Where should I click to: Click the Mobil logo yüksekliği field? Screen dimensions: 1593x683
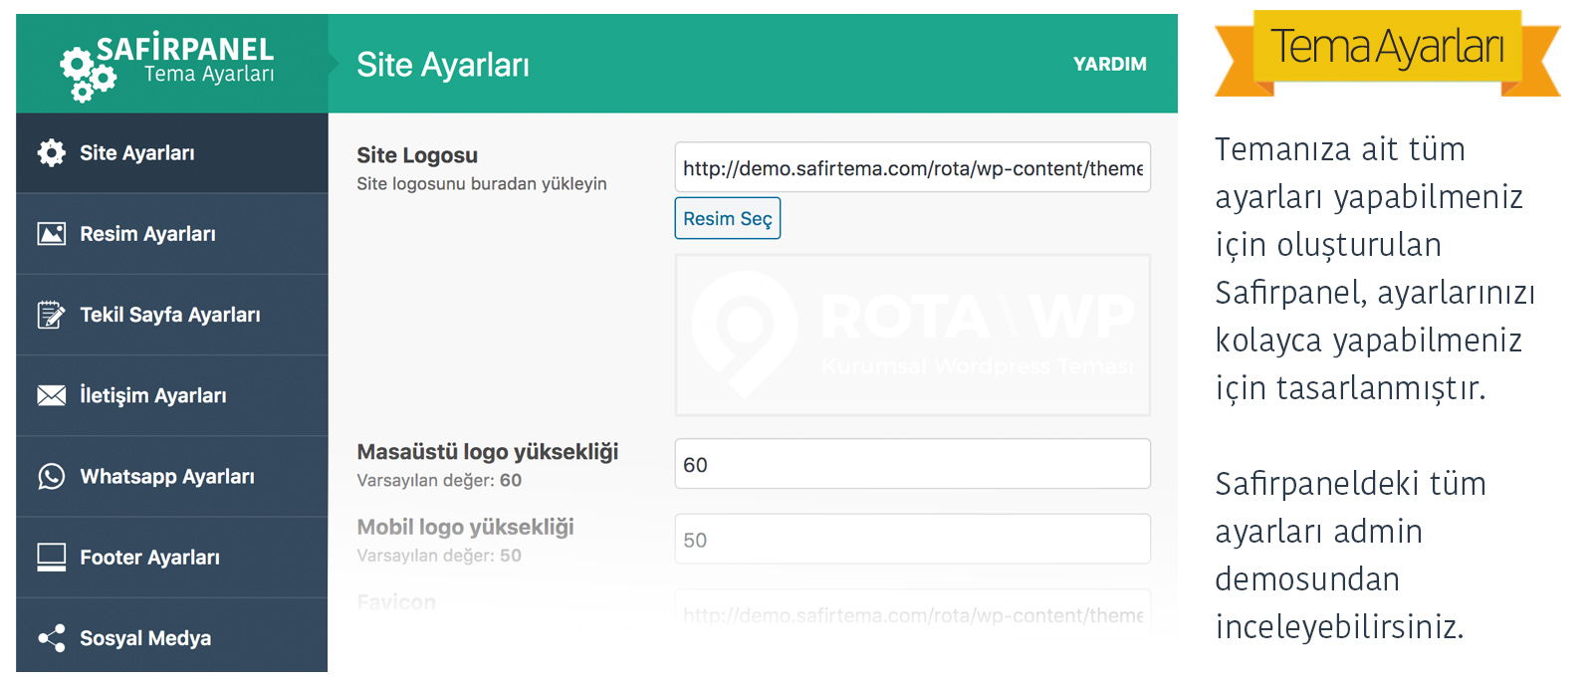[913, 539]
